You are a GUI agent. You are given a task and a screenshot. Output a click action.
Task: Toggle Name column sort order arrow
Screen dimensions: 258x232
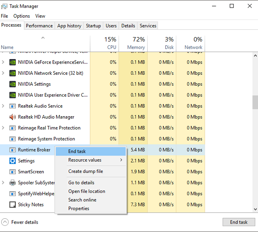coord(43,38)
